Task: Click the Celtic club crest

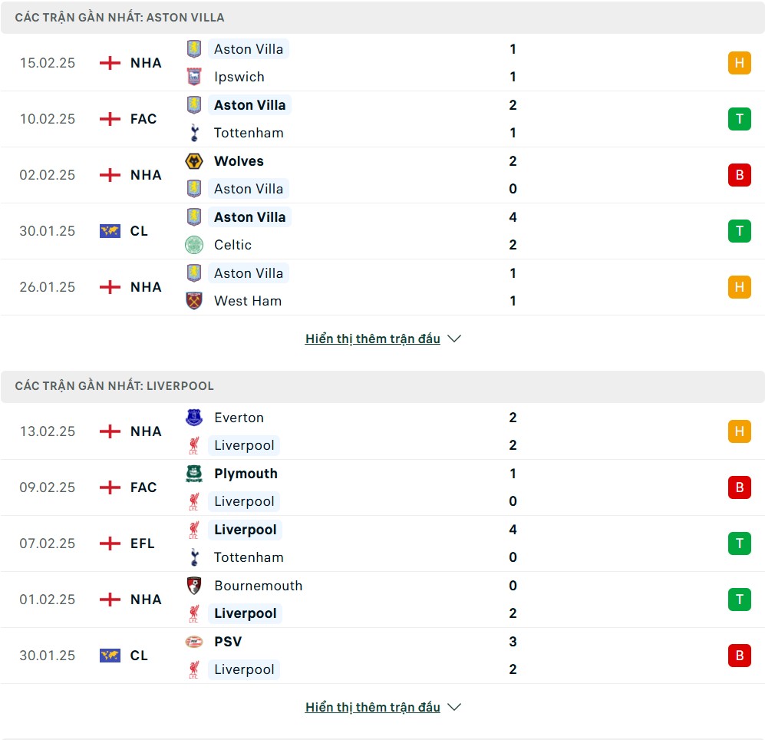Action: pyautogui.click(x=194, y=245)
